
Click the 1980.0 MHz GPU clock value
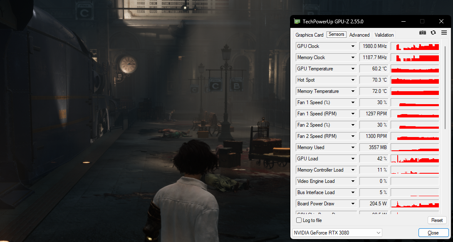pyautogui.click(x=374, y=46)
